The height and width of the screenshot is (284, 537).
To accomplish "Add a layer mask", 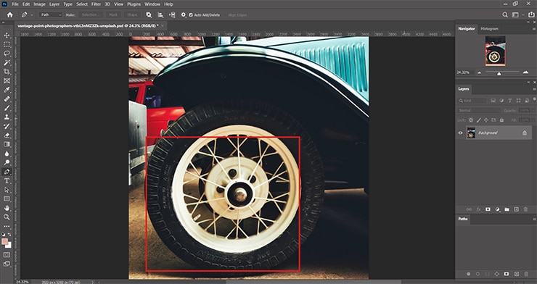I will click(488, 209).
